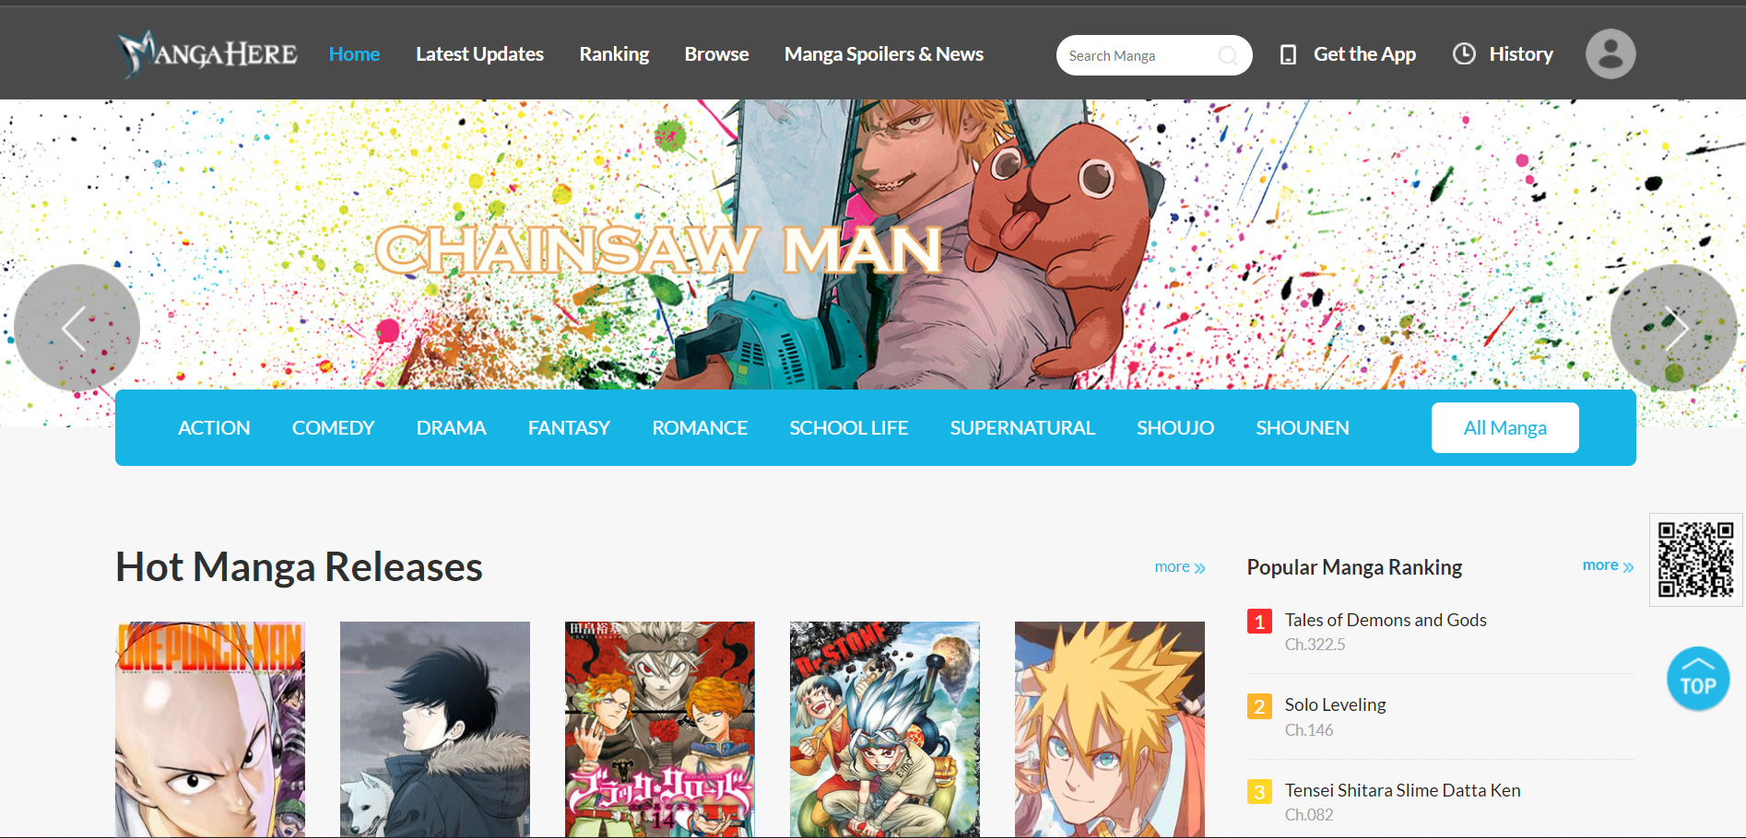Select the SUPERNATURAL genre
Screen dimensions: 1746x838
click(x=1022, y=428)
